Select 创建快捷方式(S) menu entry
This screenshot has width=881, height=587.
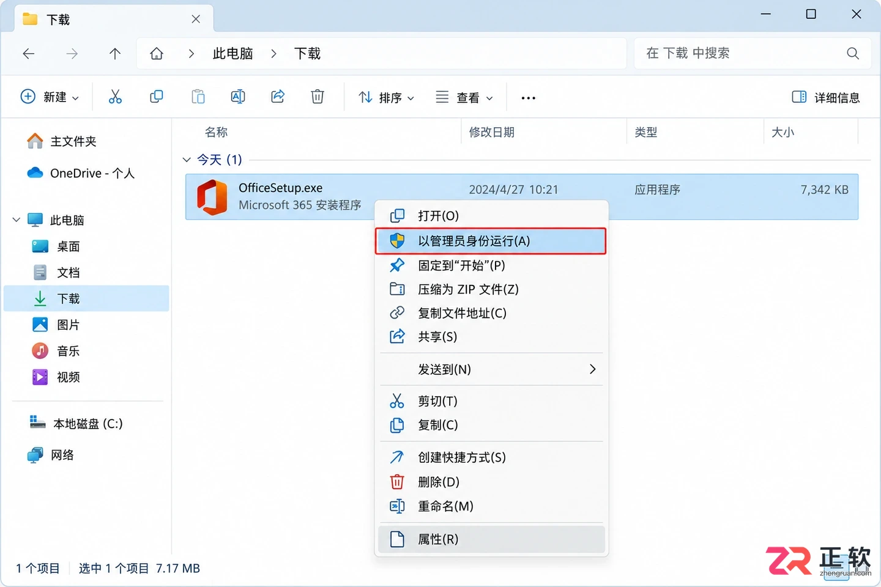point(491,457)
